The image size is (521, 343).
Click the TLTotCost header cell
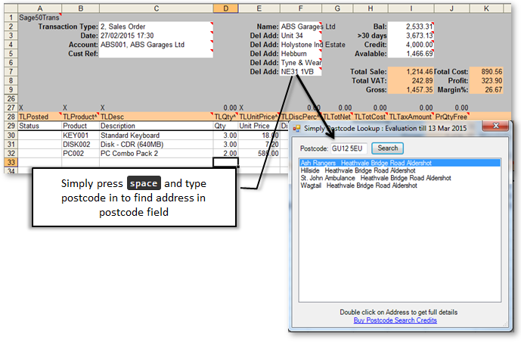click(371, 117)
